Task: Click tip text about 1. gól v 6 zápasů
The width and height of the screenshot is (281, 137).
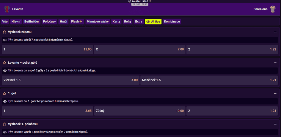Action: 43,101
